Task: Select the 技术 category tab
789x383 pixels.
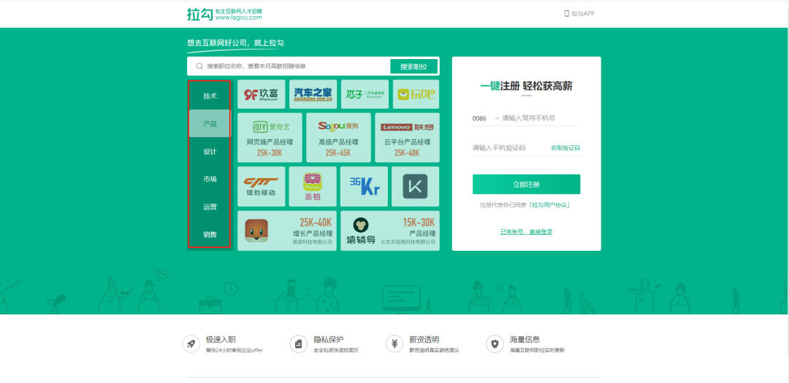Action: (x=210, y=96)
